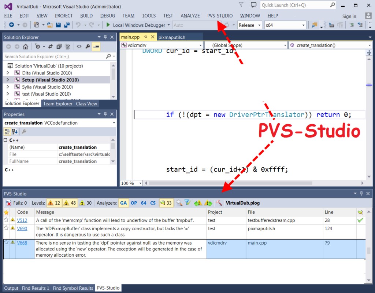375x293 pixels.
Task: Open x64 platform dropdown
Action: pos(285,25)
